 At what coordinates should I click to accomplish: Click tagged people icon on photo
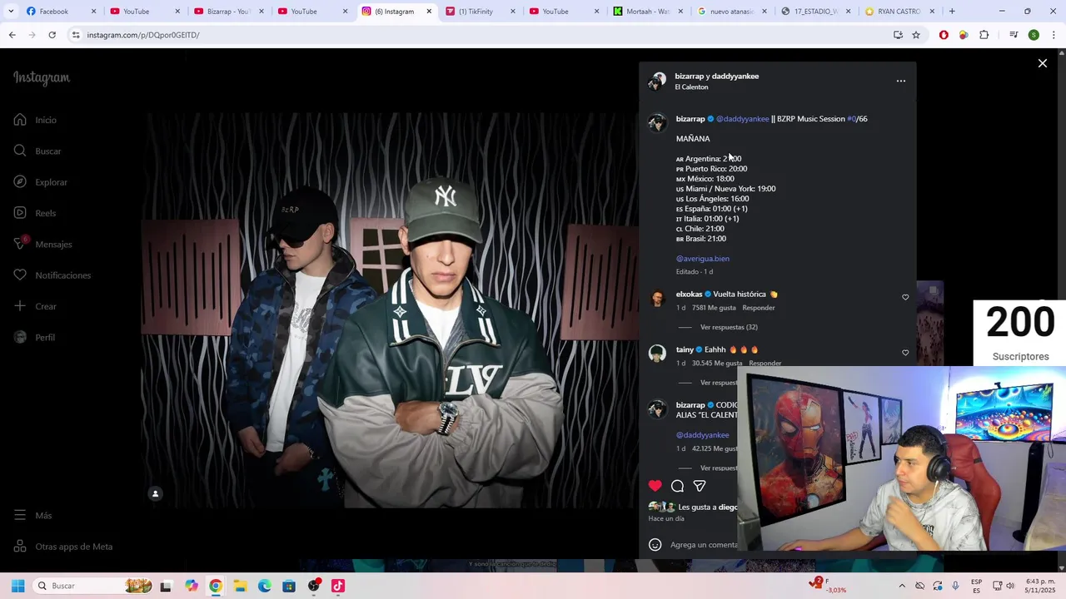point(155,494)
